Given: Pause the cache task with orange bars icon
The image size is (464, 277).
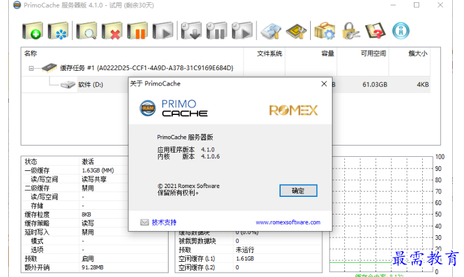Looking at the screenshot, I should pos(137,31).
